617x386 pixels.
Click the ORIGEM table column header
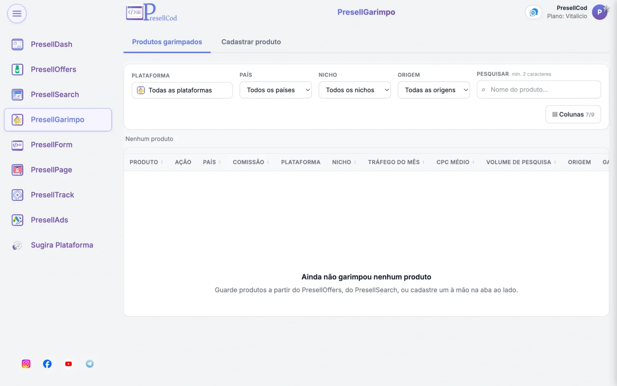click(579, 162)
